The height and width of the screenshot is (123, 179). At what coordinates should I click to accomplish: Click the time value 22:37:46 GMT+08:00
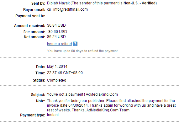click(x=65, y=73)
